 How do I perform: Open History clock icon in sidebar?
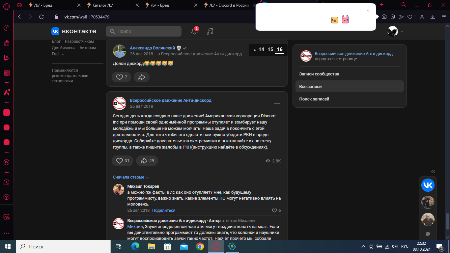coord(6,182)
